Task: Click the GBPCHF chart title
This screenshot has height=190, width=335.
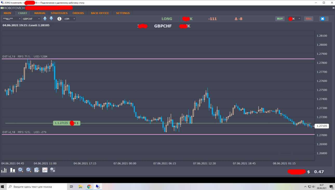Action: [163, 26]
